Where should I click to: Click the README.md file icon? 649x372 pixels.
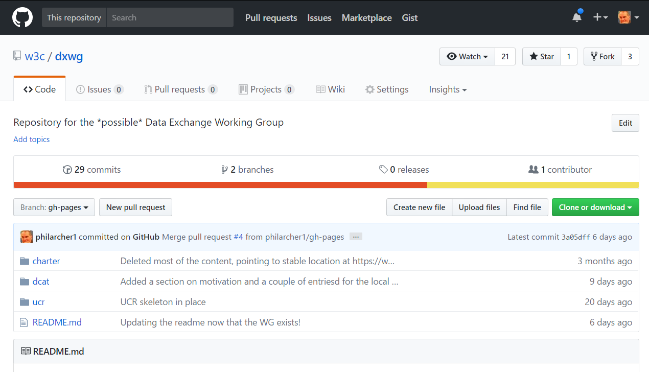tap(24, 322)
